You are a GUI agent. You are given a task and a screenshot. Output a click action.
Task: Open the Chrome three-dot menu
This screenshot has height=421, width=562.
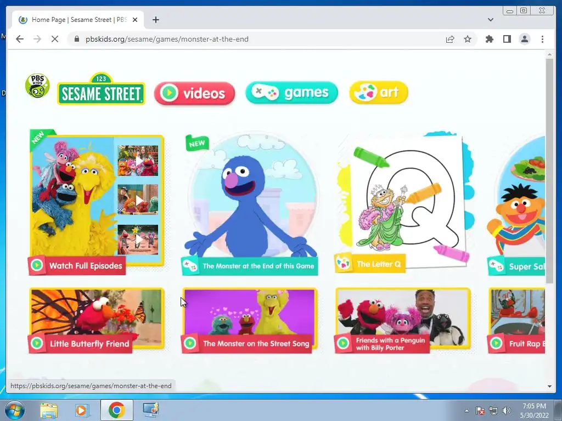coord(542,39)
